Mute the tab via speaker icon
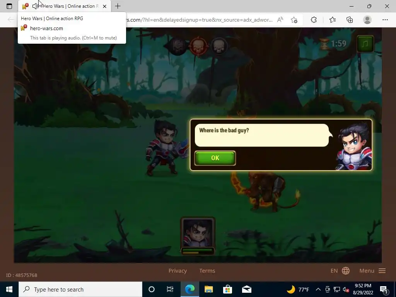 35,6
